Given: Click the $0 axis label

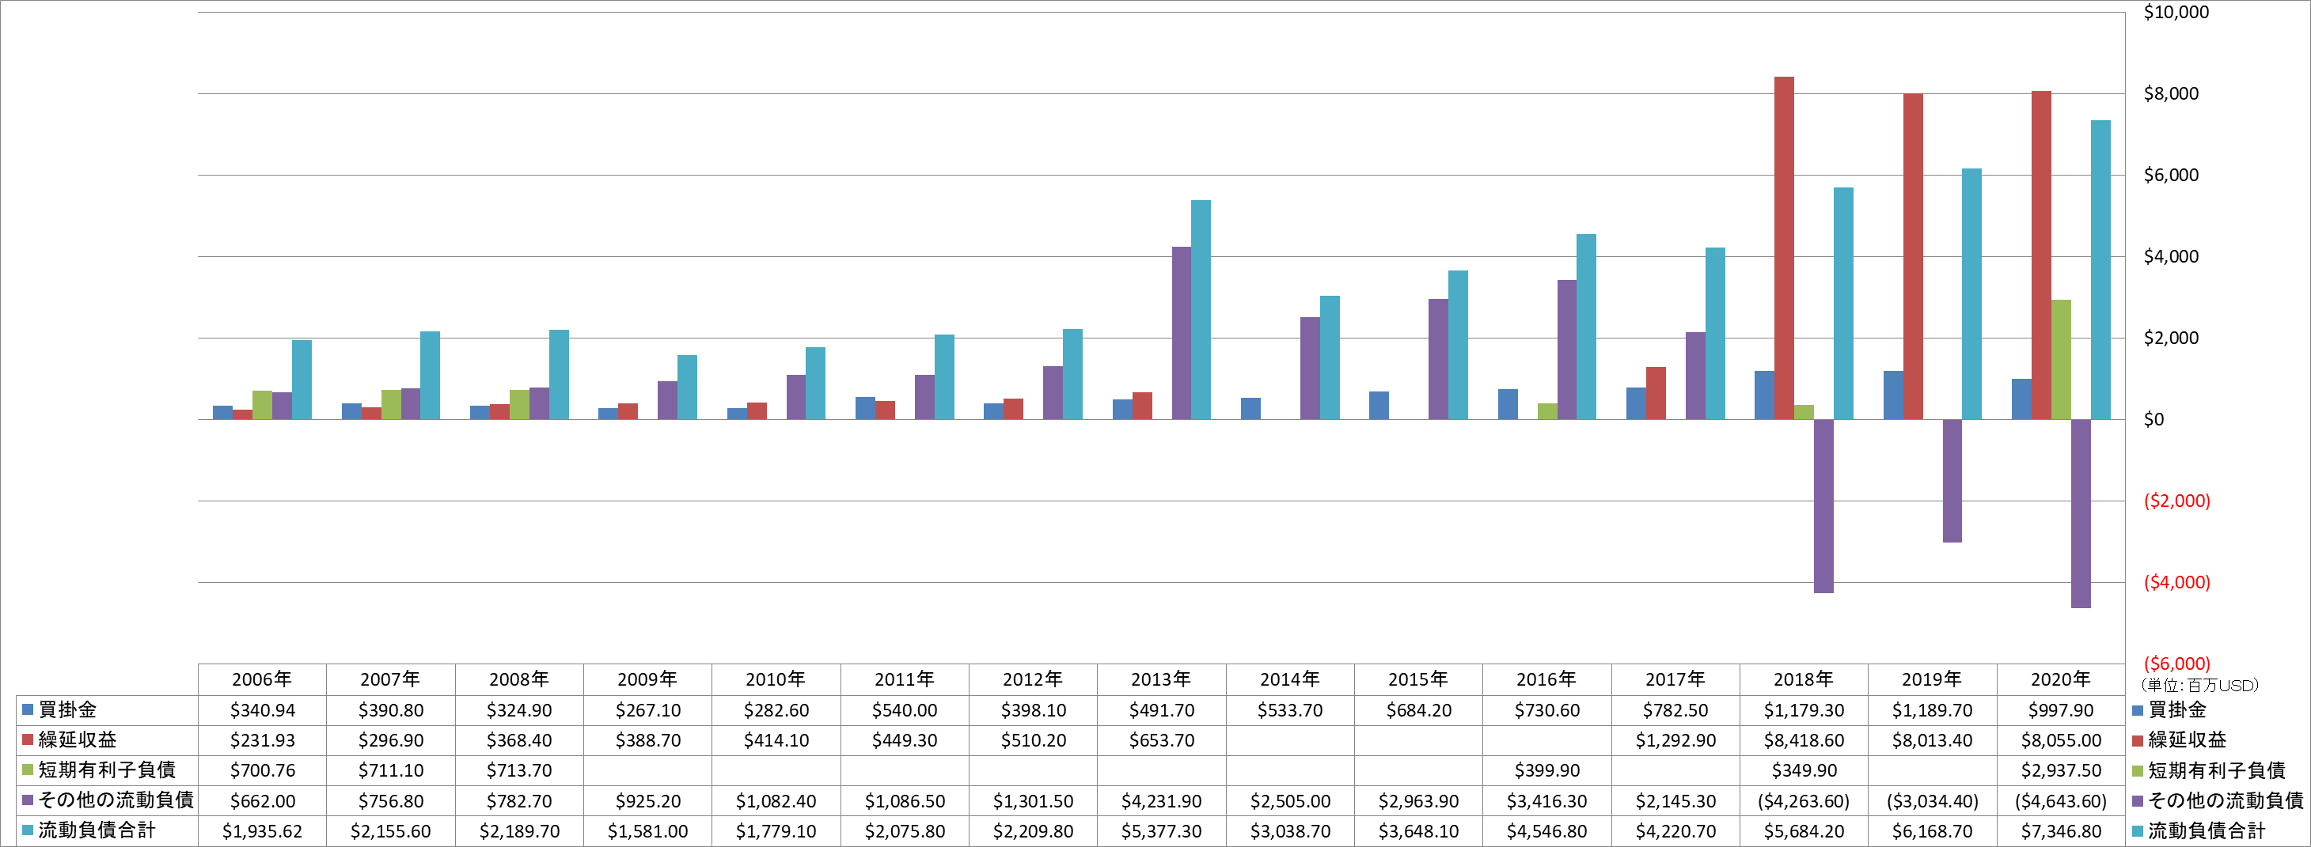Looking at the screenshot, I should tap(2153, 419).
